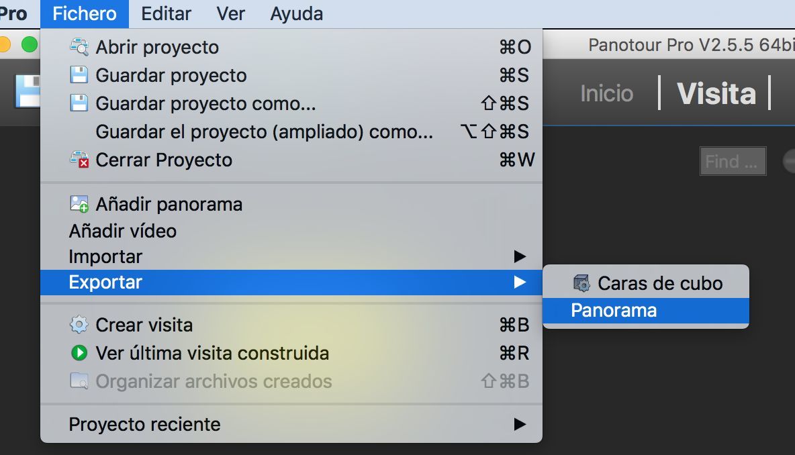Open the Ayuda menu
Image resolution: width=795 pixels, height=455 pixels.
click(297, 13)
